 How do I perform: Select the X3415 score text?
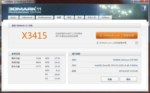(34, 35)
